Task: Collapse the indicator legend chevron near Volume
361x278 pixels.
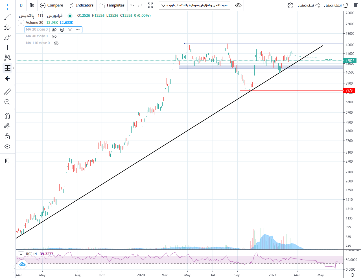Action: pyautogui.click(x=21, y=23)
